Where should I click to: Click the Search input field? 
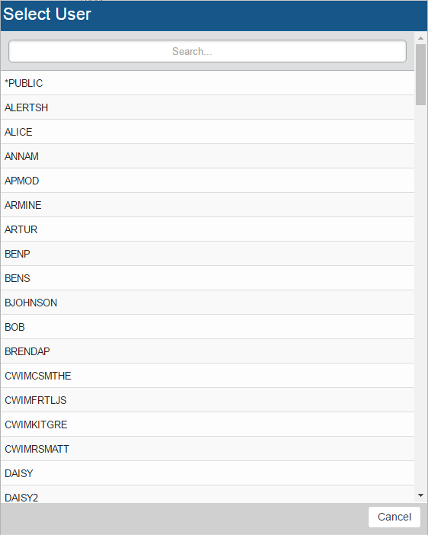[207, 51]
